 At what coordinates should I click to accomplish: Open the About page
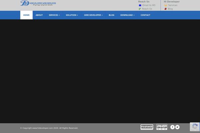coord(39,15)
